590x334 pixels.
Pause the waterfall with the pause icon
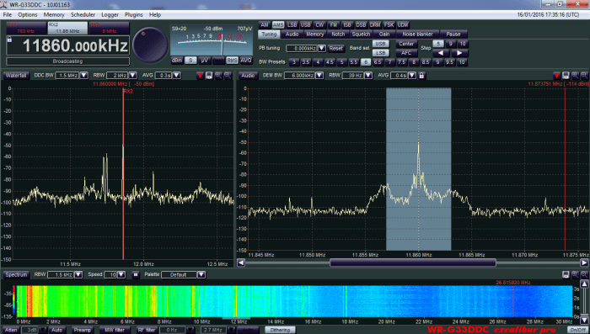tap(136, 274)
